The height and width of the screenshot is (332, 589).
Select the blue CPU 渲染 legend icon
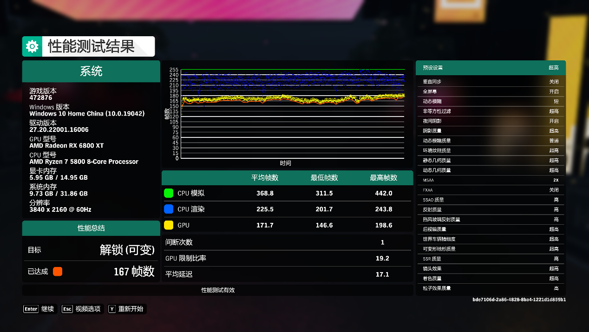click(168, 209)
